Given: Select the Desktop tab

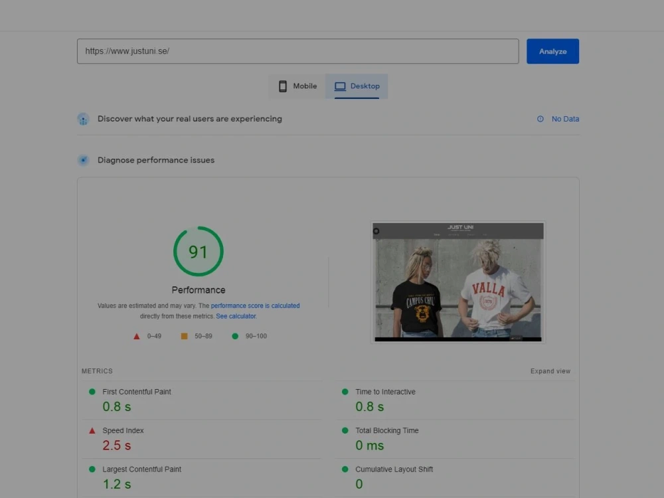Looking at the screenshot, I should click(357, 86).
